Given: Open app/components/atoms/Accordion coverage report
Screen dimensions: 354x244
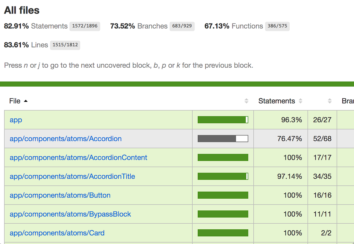Looking at the screenshot, I should tap(65, 139).
